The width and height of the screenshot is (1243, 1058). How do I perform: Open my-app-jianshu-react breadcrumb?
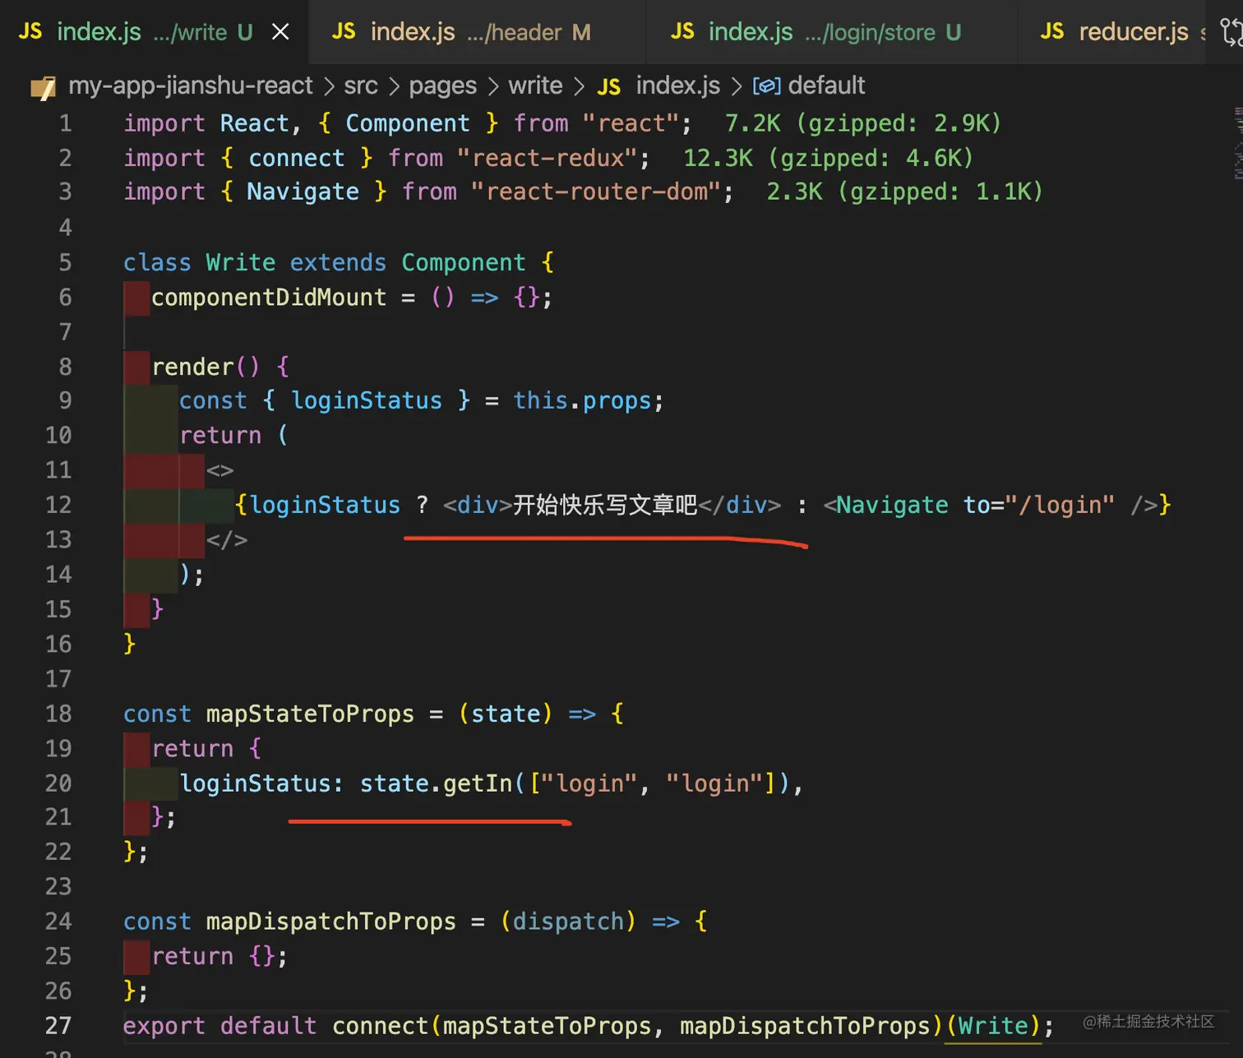pyautogui.click(x=190, y=85)
